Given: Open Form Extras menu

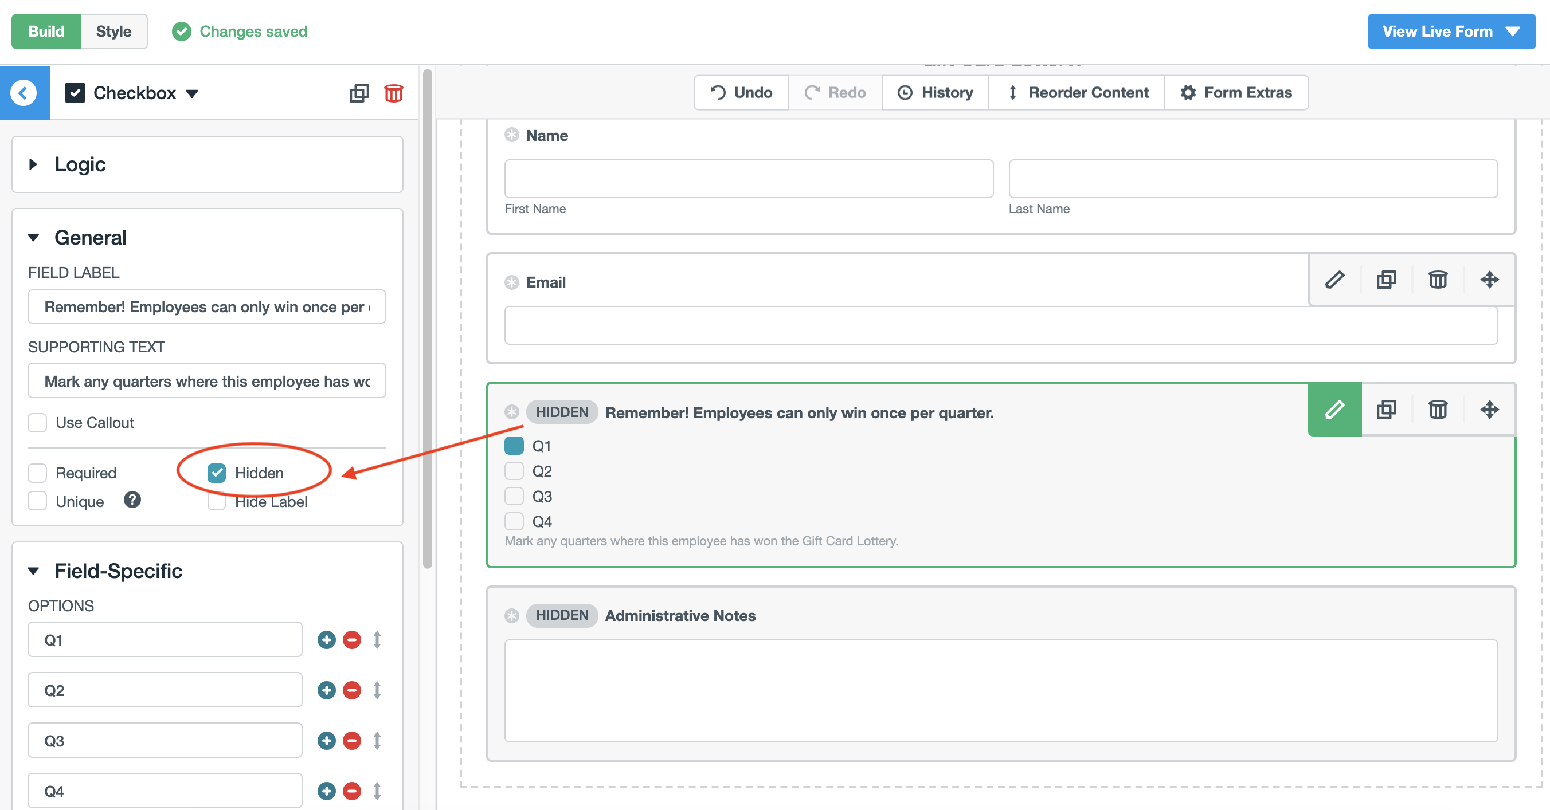Looking at the screenshot, I should click(1236, 93).
